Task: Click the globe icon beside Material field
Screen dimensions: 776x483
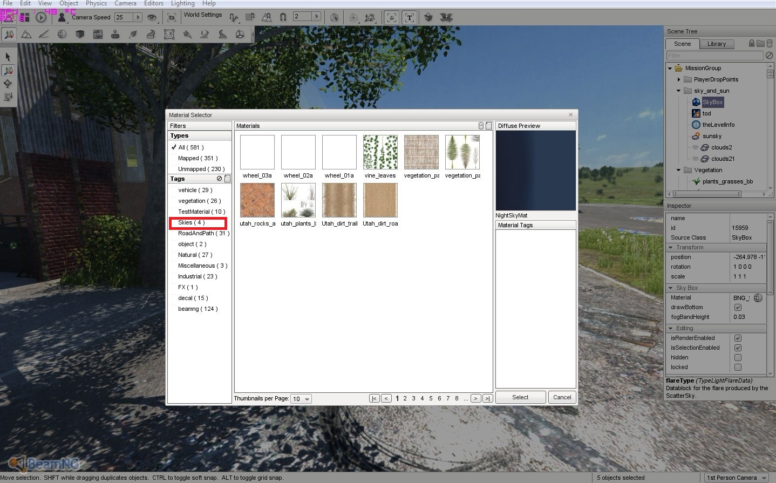Action: pos(758,298)
